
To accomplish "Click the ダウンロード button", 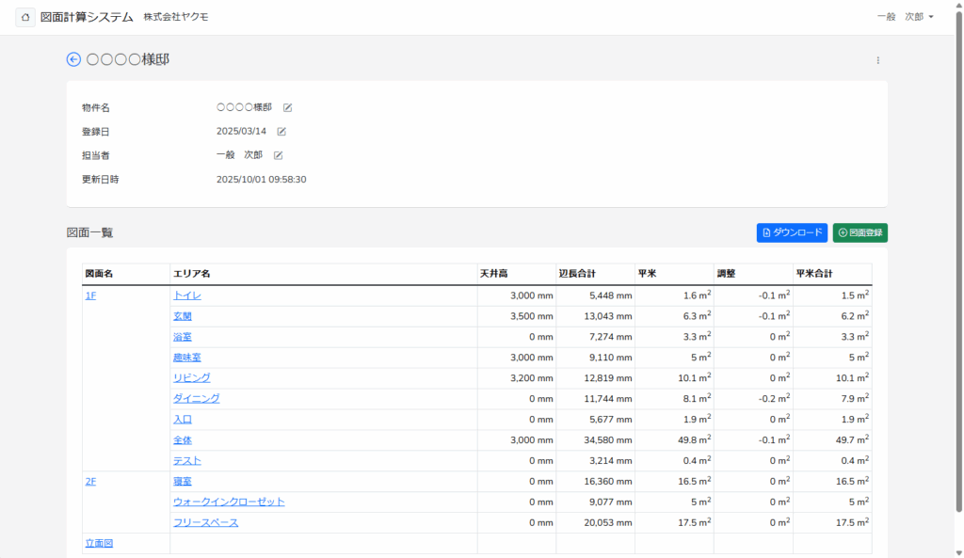I will 792,232.
